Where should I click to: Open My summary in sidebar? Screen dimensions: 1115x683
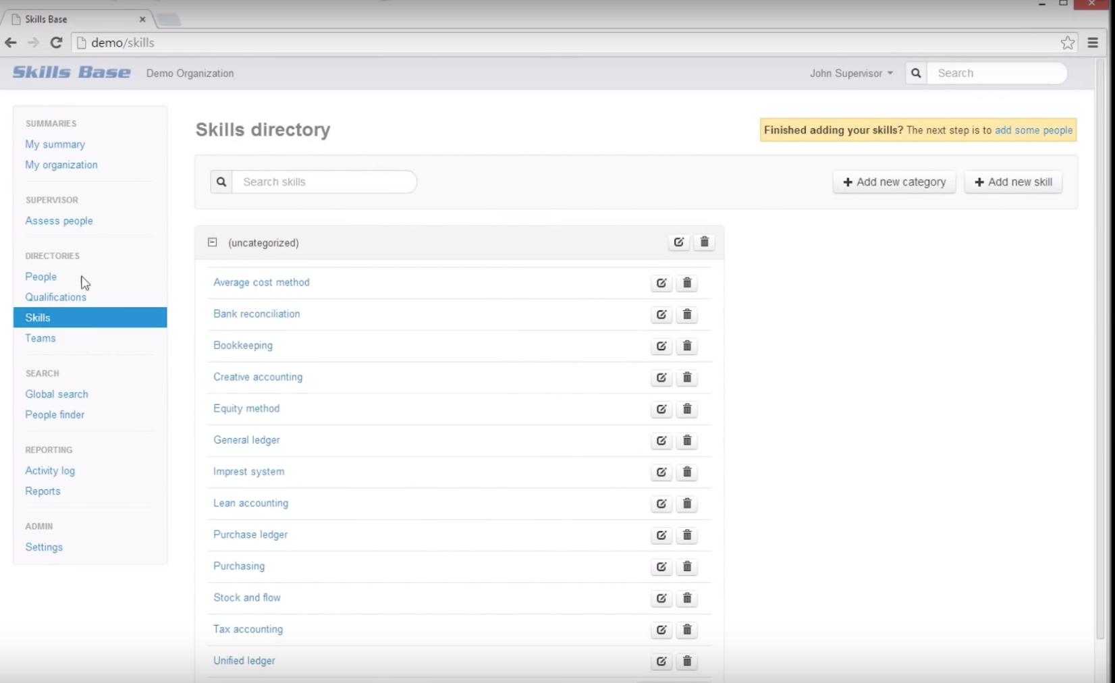click(55, 144)
